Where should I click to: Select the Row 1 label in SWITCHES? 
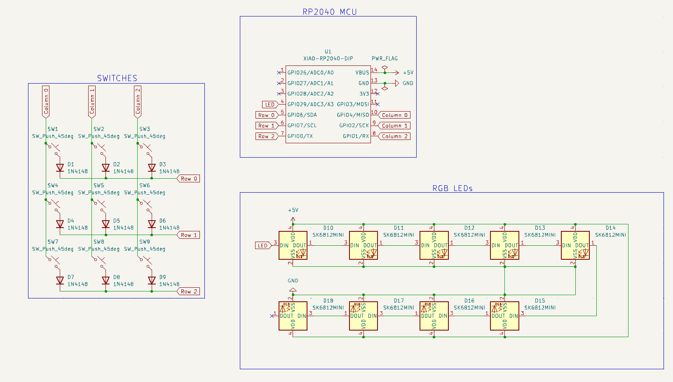188,235
